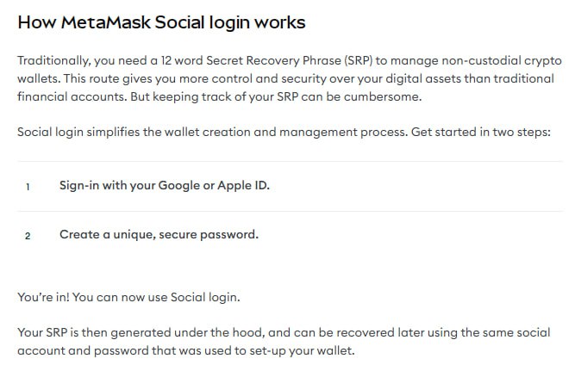The width and height of the screenshot is (575, 371).
Task: Click the phrase set-up your wallet
Action: [x=302, y=351]
